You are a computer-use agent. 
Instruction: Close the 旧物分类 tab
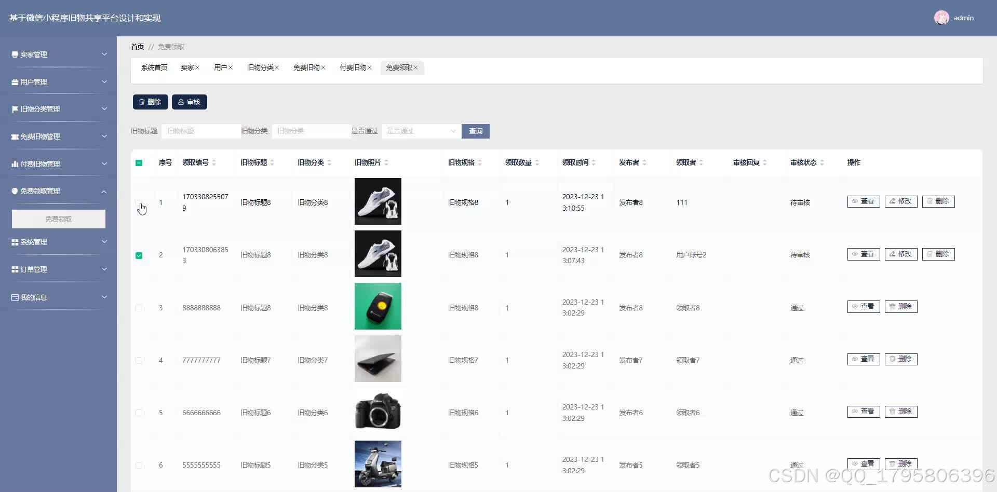coord(277,68)
